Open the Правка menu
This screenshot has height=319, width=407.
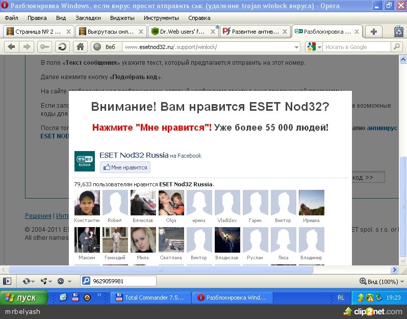pyautogui.click(x=37, y=18)
